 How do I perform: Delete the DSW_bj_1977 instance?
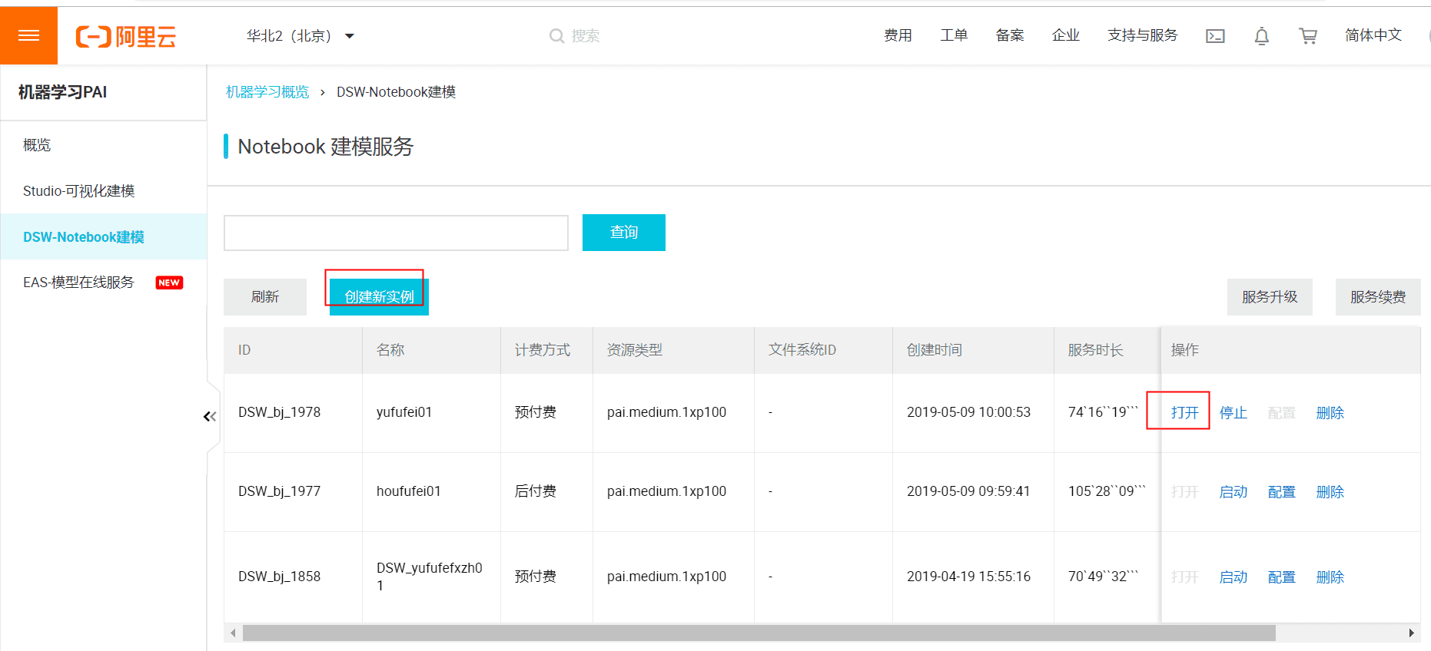coord(1330,492)
